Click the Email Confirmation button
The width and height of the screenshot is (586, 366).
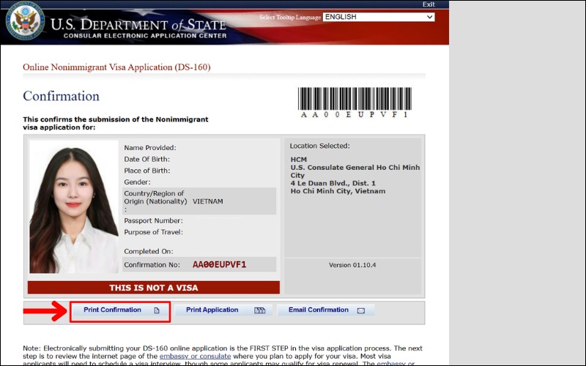point(325,310)
